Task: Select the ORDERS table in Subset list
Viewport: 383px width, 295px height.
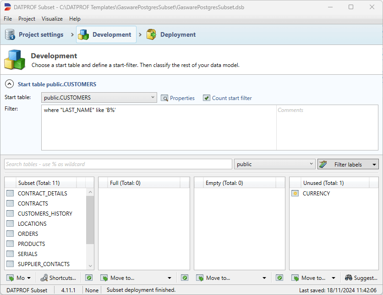Action: pyautogui.click(x=28, y=234)
